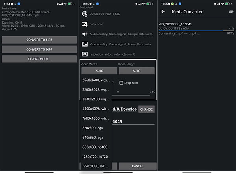Open the list menu icon in MediaConverter
The height and width of the screenshot is (174, 236).
(x=231, y=11)
